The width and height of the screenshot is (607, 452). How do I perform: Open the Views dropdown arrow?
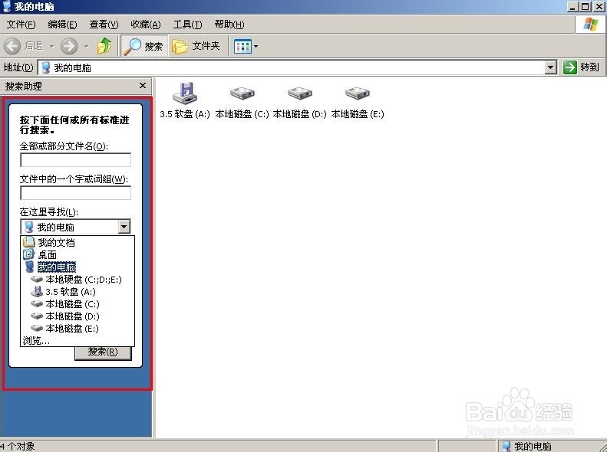pos(256,47)
